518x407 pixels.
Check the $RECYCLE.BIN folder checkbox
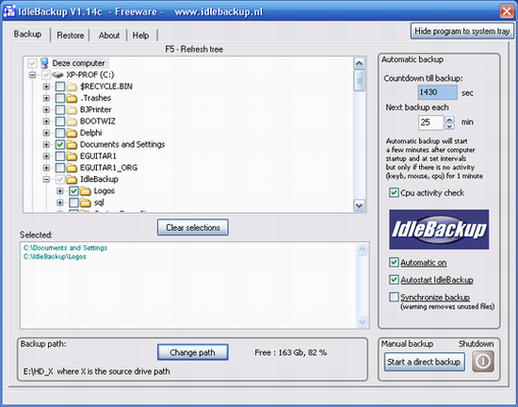[x=59, y=87]
